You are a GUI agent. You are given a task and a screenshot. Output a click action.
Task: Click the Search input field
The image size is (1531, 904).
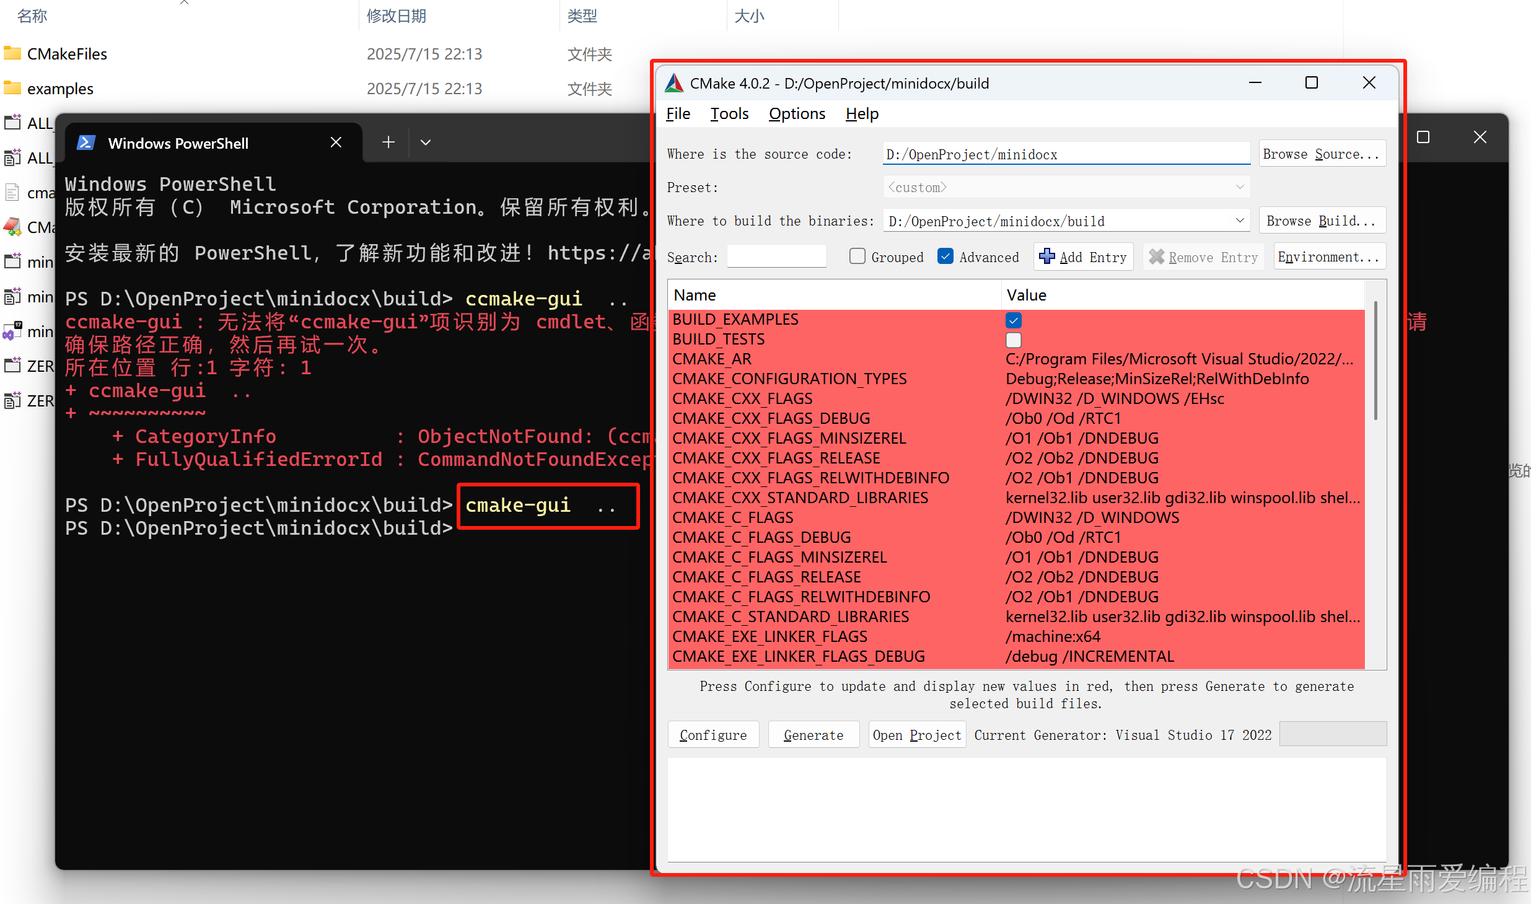tap(776, 257)
